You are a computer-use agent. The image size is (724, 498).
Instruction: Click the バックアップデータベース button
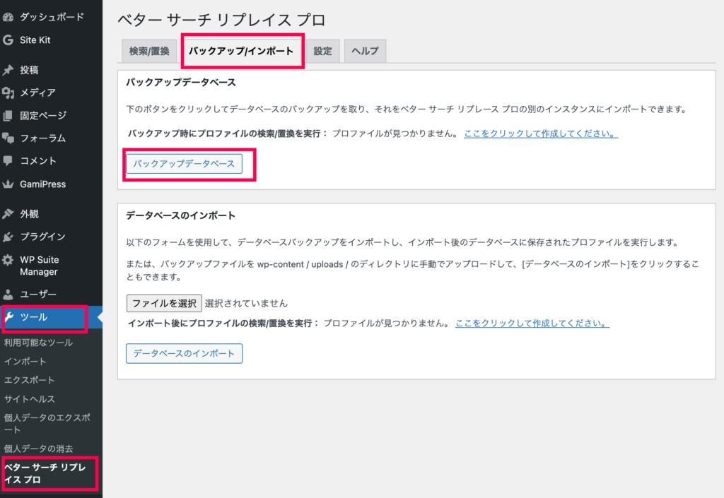point(185,164)
